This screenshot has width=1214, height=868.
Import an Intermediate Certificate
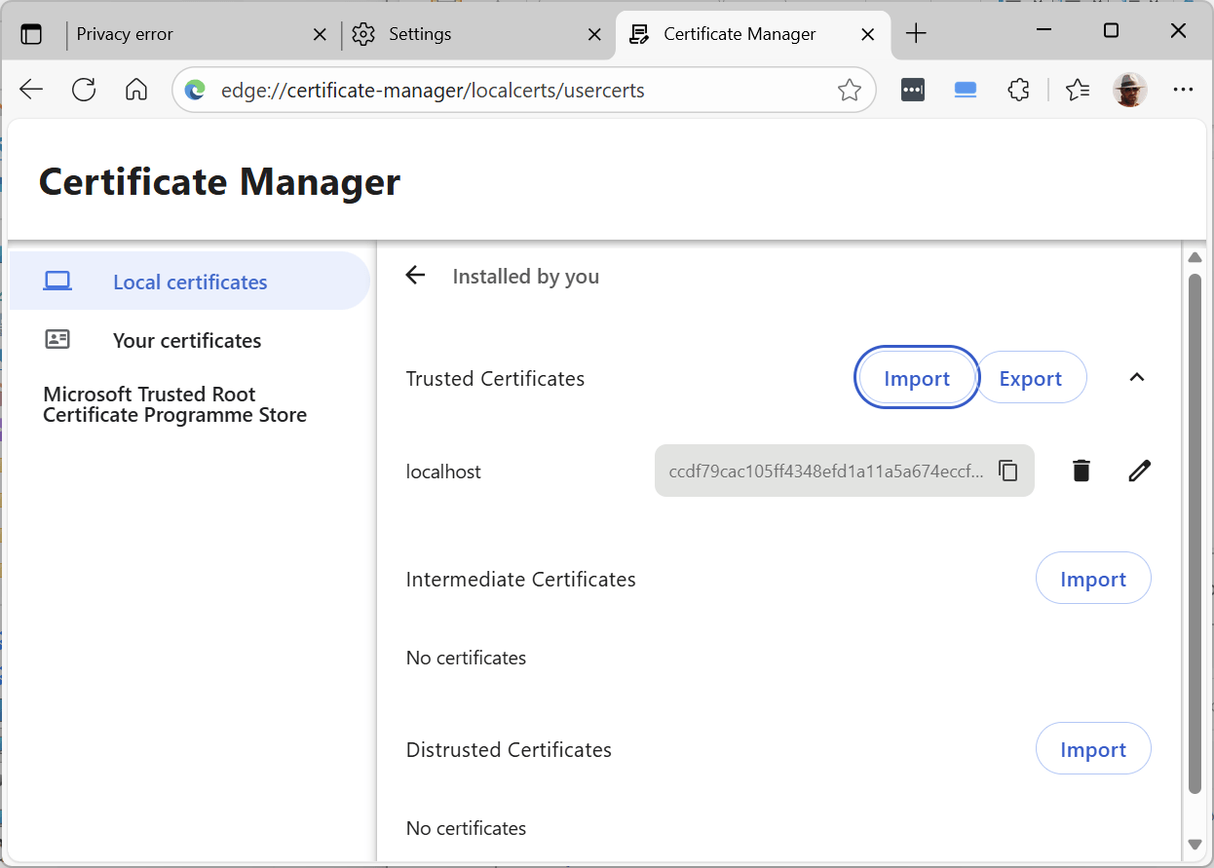coord(1092,580)
